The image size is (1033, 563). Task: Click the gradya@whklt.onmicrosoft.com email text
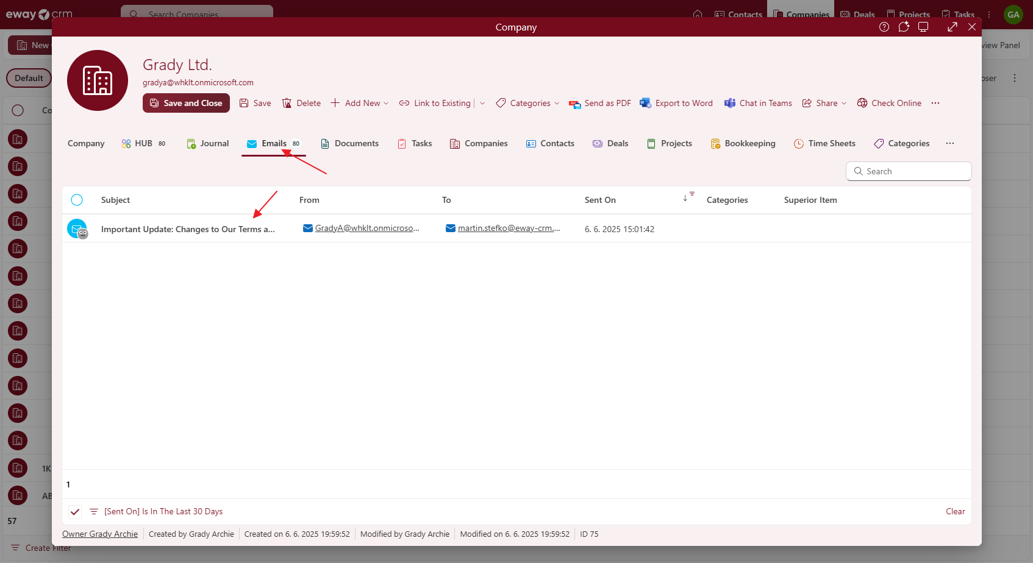click(198, 83)
